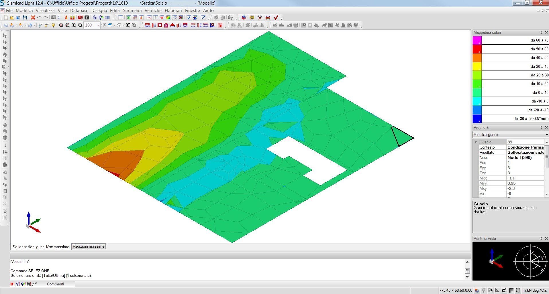
Task: Expand the Guscio property row
Action: (476, 142)
